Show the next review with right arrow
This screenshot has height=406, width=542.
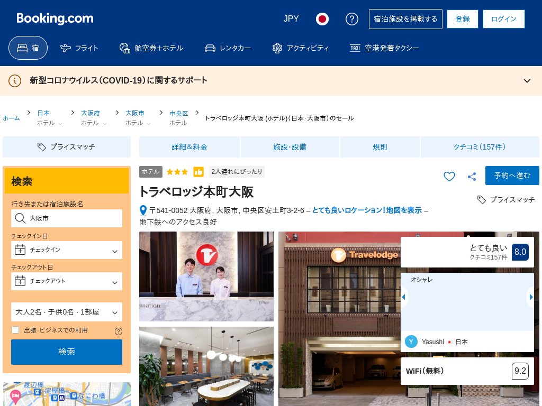tap(531, 297)
